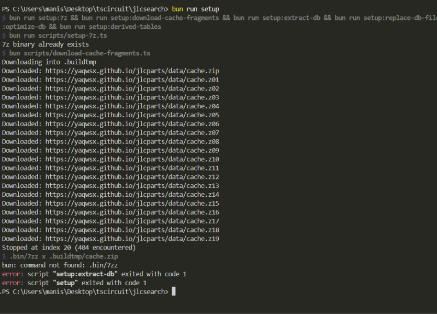Click the cache.z10 URL
This screenshot has width=437, height=314.
tap(132, 159)
